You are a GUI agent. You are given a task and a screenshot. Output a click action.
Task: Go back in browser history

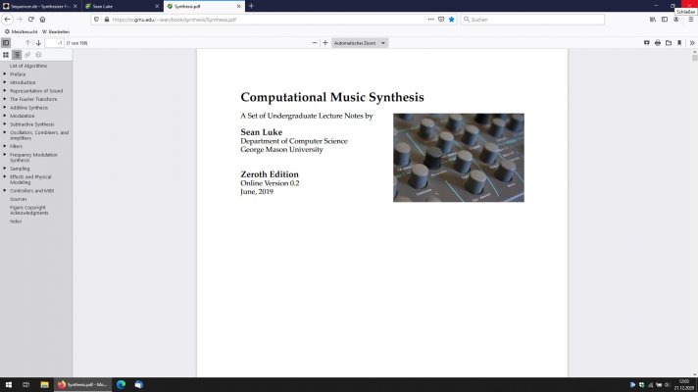coord(7,20)
